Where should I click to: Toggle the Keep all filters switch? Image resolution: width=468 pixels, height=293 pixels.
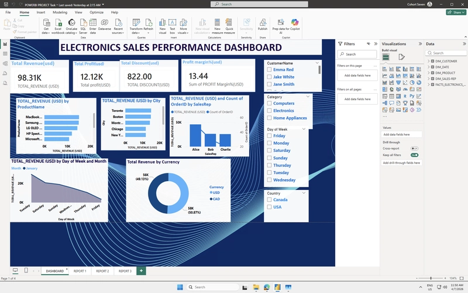tap(414, 155)
